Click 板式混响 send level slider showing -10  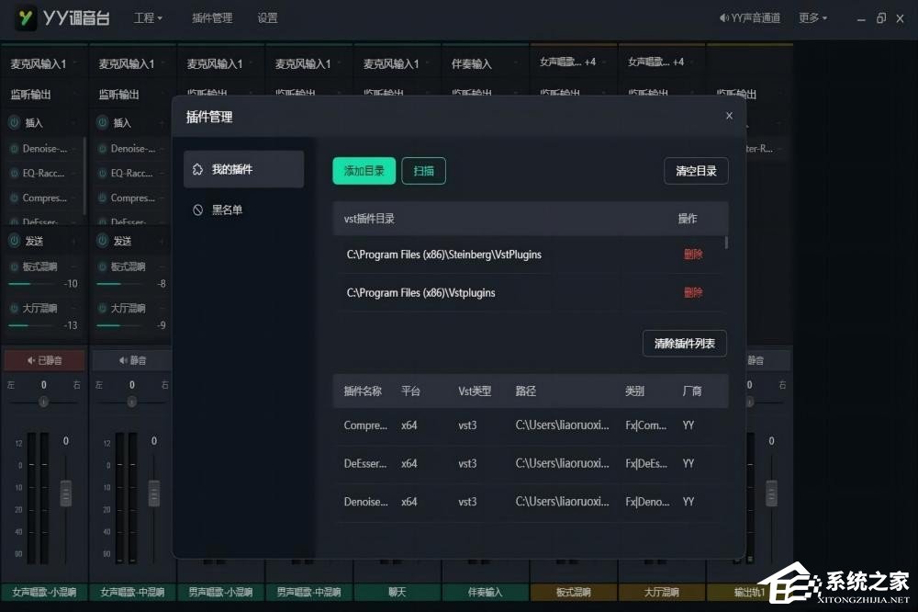click(33, 284)
